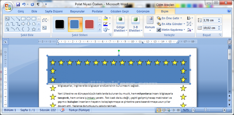The width and height of the screenshot is (234, 115).
Task: Click the Shape Outline pen icon
Action: (x=105, y=24)
